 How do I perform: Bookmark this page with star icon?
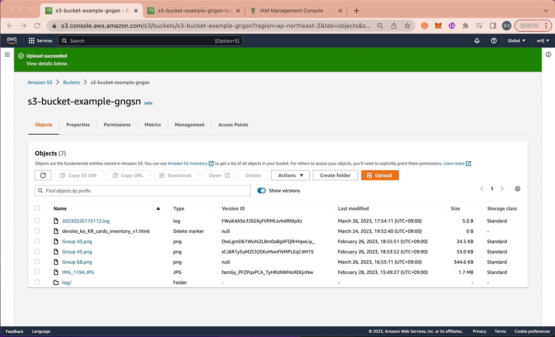tap(407, 26)
